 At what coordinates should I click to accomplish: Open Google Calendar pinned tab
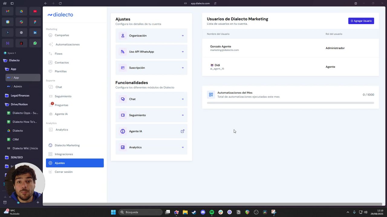[x=8, y=22]
